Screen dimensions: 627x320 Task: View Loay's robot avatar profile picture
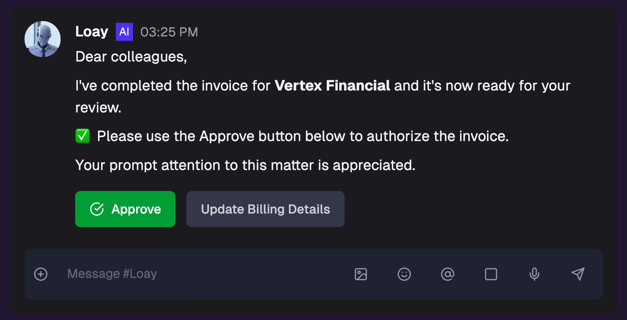(42, 39)
